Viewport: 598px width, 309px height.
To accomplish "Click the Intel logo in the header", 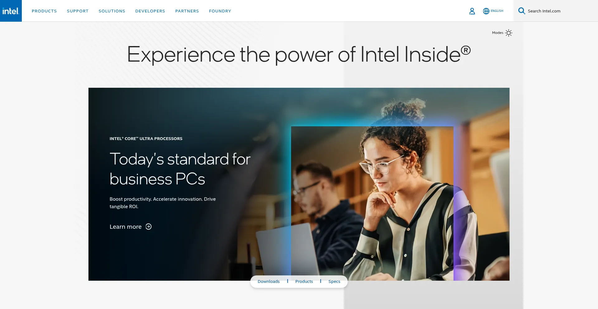I will point(11,11).
